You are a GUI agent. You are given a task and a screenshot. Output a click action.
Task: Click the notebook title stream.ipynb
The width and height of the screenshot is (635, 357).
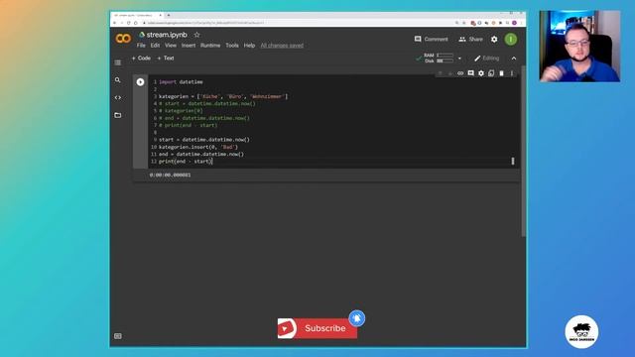click(167, 35)
